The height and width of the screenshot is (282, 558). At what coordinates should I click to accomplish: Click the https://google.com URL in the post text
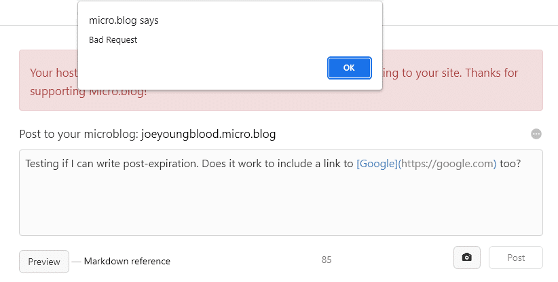[x=447, y=164]
